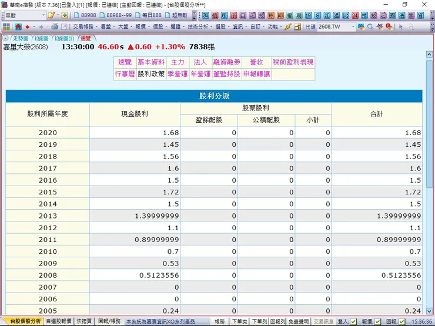Open the 董監持股 link
The width and height of the screenshot is (435, 326).
227,74
